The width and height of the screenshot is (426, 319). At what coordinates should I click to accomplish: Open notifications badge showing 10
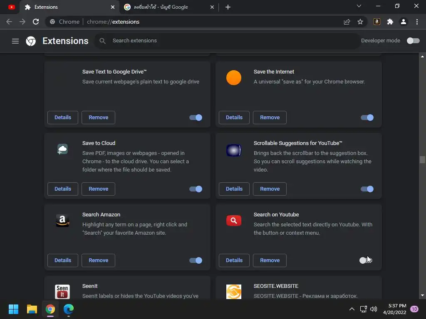[x=414, y=309]
